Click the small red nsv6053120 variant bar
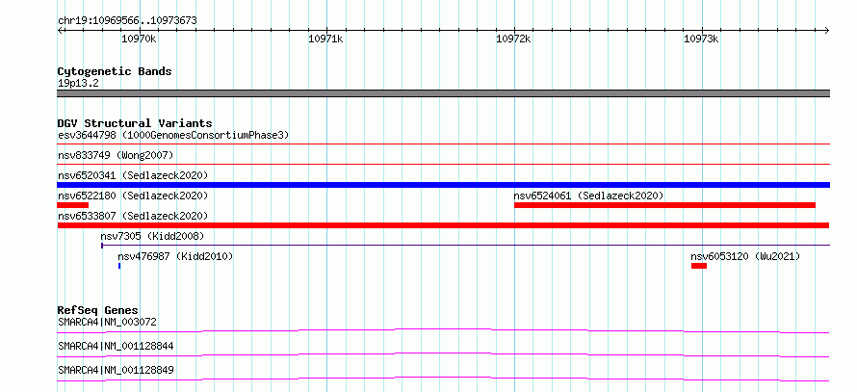857x392 pixels. pyautogui.click(x=698, y=266)
